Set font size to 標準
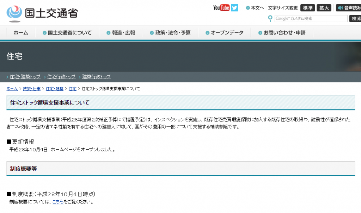Viewport: 361px width, 213px height. [307, 7]
